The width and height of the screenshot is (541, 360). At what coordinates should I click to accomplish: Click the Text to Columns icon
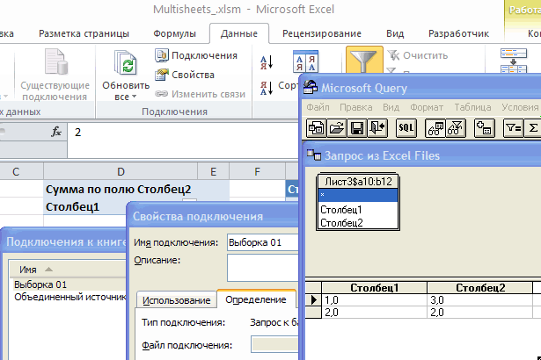(514, 61)
